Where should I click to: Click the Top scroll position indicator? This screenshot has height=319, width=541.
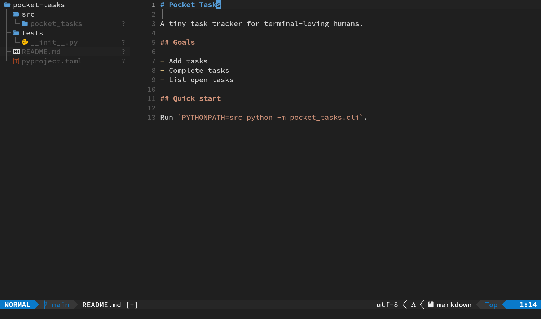[x=491, y=305]
